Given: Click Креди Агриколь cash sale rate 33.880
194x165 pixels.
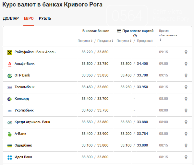Looking at the screenshot, I should point(103,122).
